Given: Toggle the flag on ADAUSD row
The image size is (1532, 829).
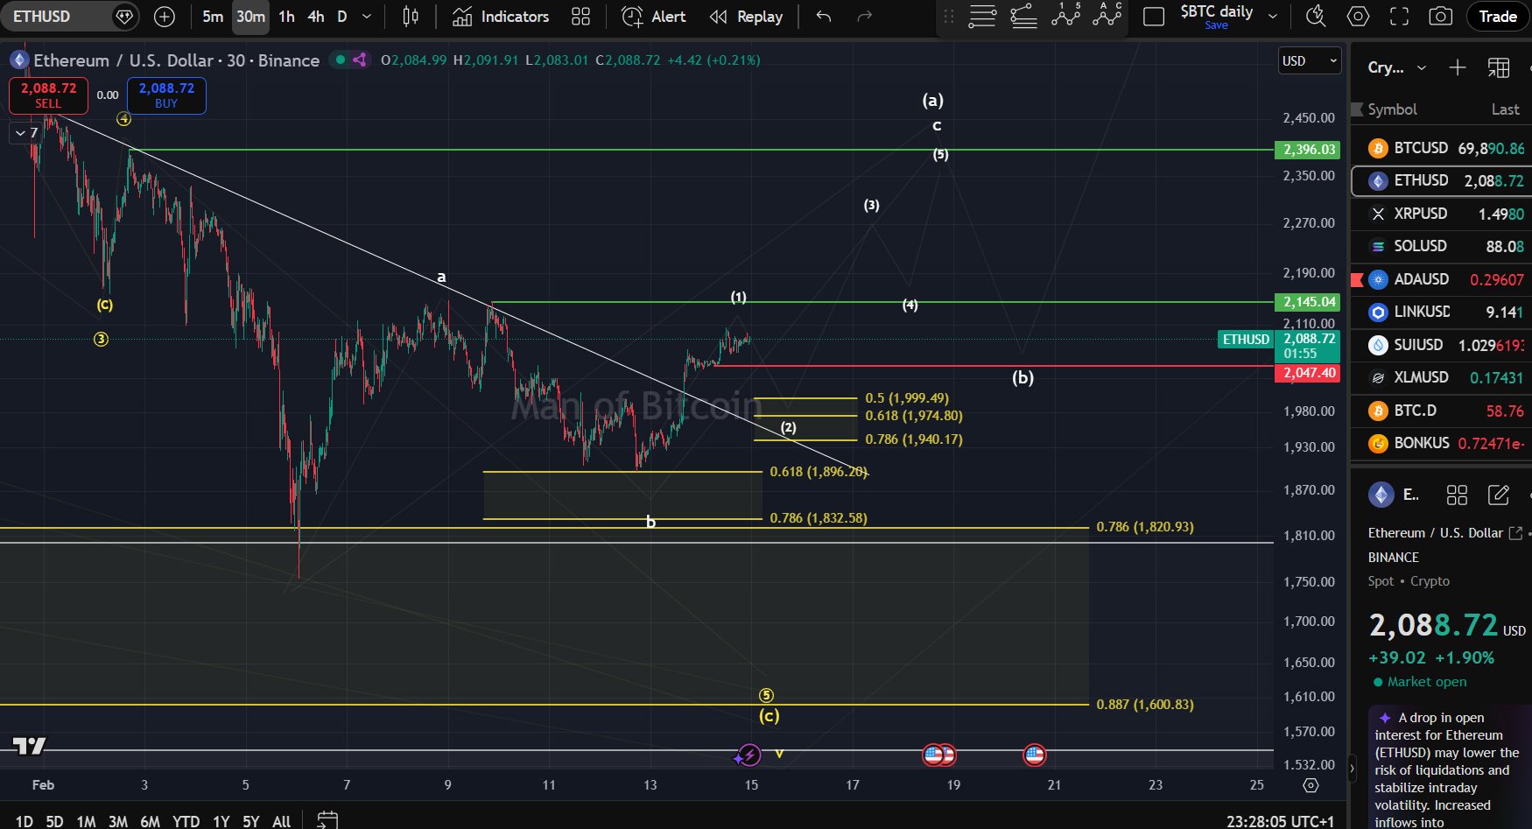Looking at the screenshot, I should (x=1357, y=279).
